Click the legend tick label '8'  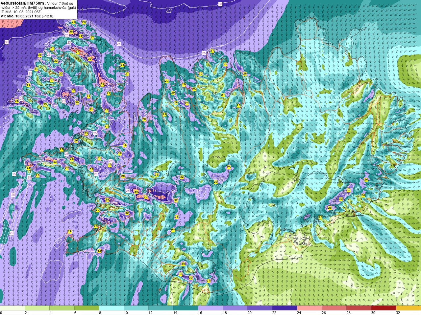[x=100, y=313]
